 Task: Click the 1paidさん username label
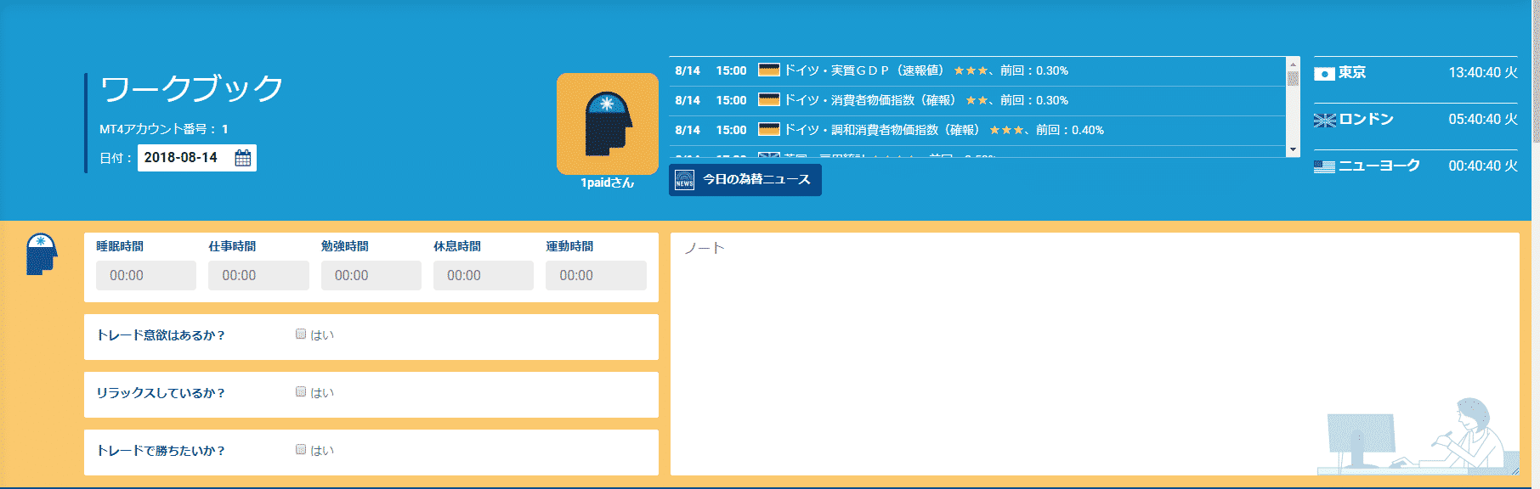(x=608, y=183)
